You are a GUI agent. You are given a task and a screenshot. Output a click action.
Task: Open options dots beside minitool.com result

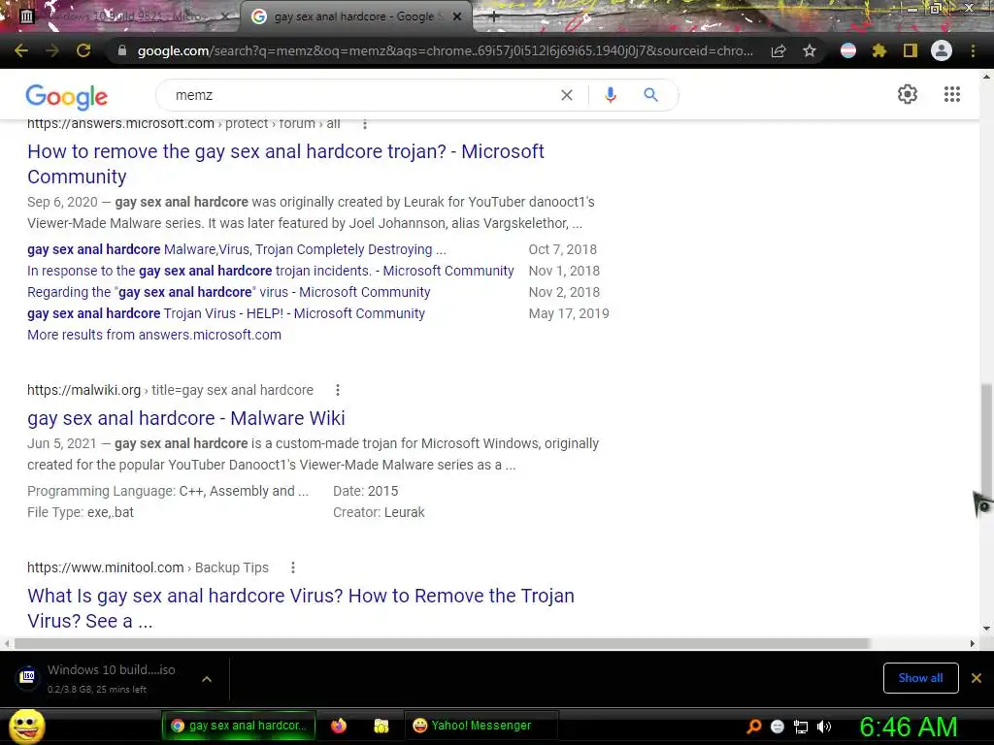pyautogui.click(x=293, y=567)
